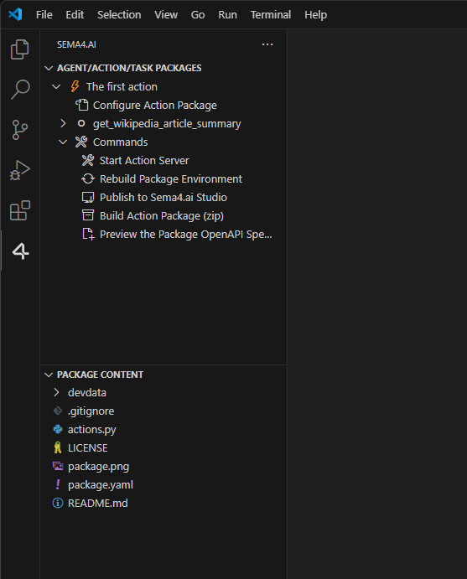This screenshot has height=579, width=467.
Task: Click the info icon beside README.md
Action: click(58, 503)
